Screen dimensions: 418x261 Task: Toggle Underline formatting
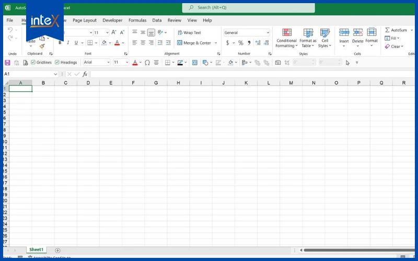click(76, 43)
